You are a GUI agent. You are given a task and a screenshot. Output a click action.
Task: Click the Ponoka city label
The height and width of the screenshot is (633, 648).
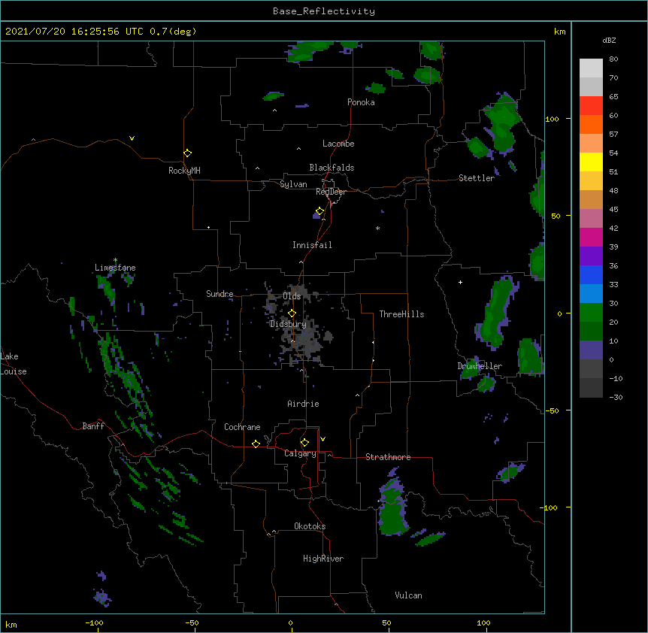(x=361, y=102)
